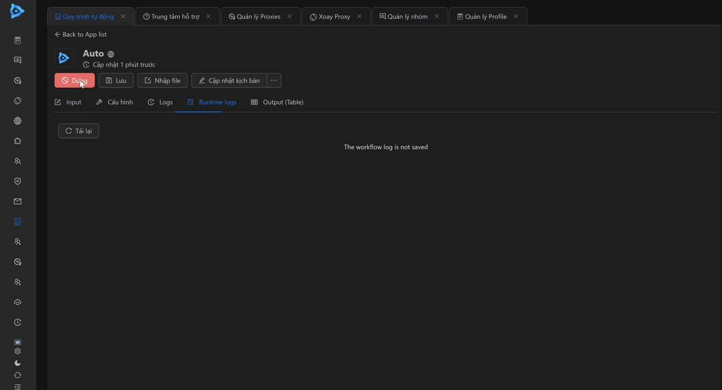Open the shield icon in left sidebar
722x390 pixels.
pyautogui.click(x=17, y=181)
